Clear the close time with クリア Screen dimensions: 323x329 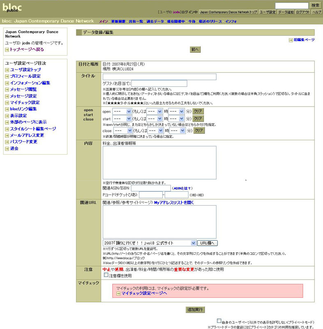(x=199, y=131)
